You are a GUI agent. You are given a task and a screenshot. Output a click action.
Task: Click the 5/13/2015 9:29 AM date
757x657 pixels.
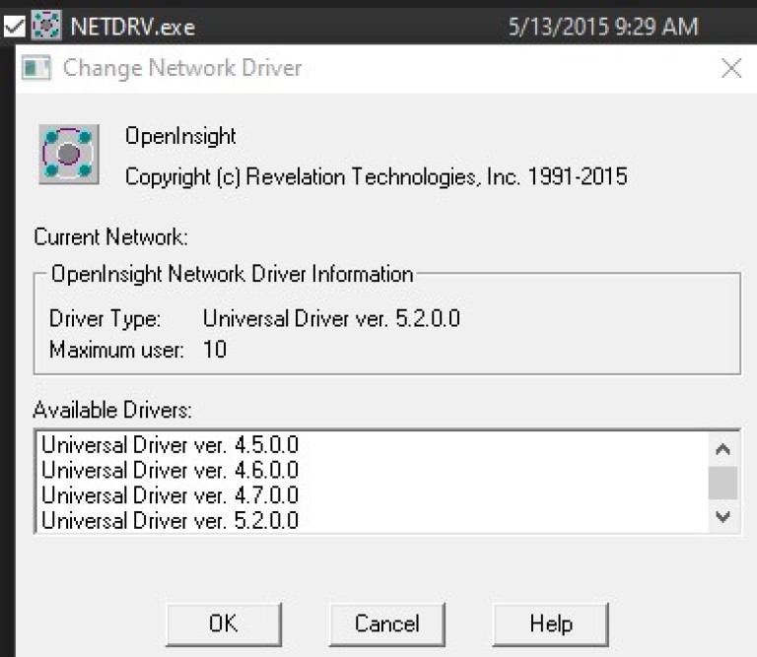[x=603, y=27]
